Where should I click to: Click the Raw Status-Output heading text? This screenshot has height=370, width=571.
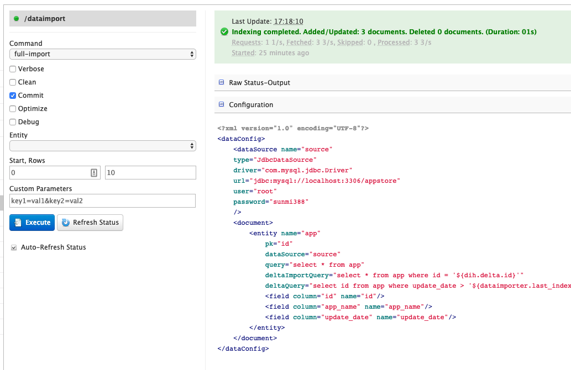click(x=260, y=83)
